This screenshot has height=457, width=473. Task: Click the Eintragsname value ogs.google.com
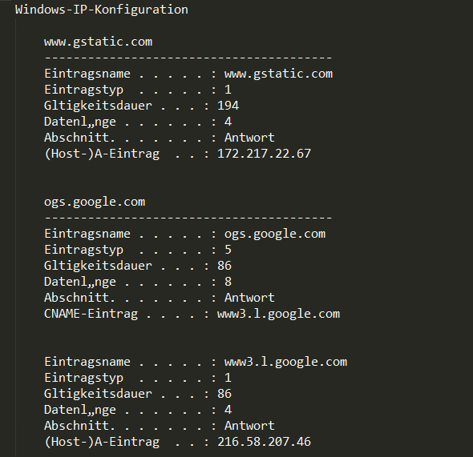pyautogui.click(x=275, y=235)
